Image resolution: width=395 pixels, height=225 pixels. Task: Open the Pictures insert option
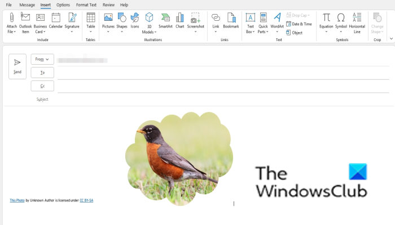coord(108,23)
